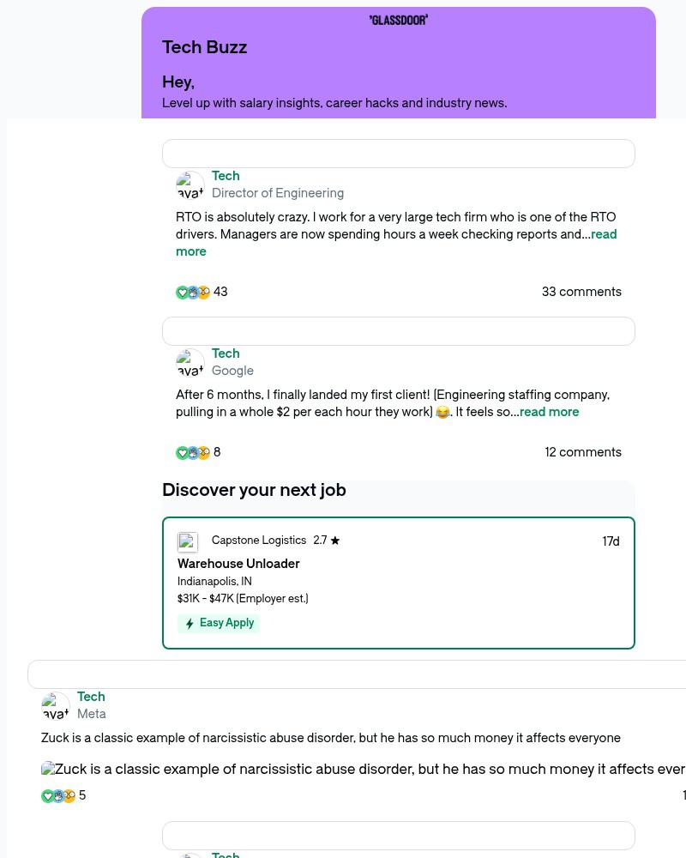Expand the staffing client post with read more

coord(549,412)
